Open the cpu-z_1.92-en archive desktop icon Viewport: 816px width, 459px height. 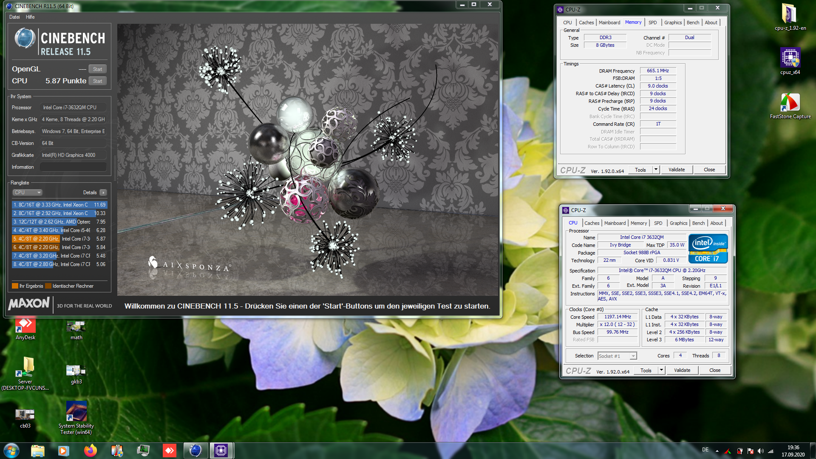click(x=790, y=17)
